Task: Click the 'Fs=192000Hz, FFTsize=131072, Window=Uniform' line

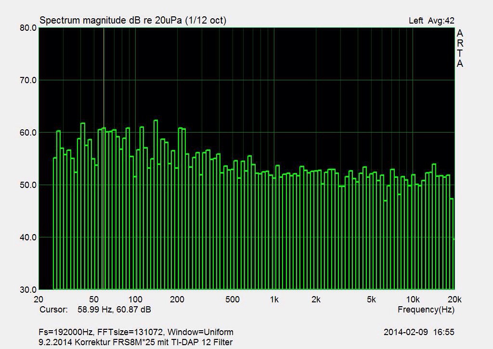Action: click(x=136, y=332)
